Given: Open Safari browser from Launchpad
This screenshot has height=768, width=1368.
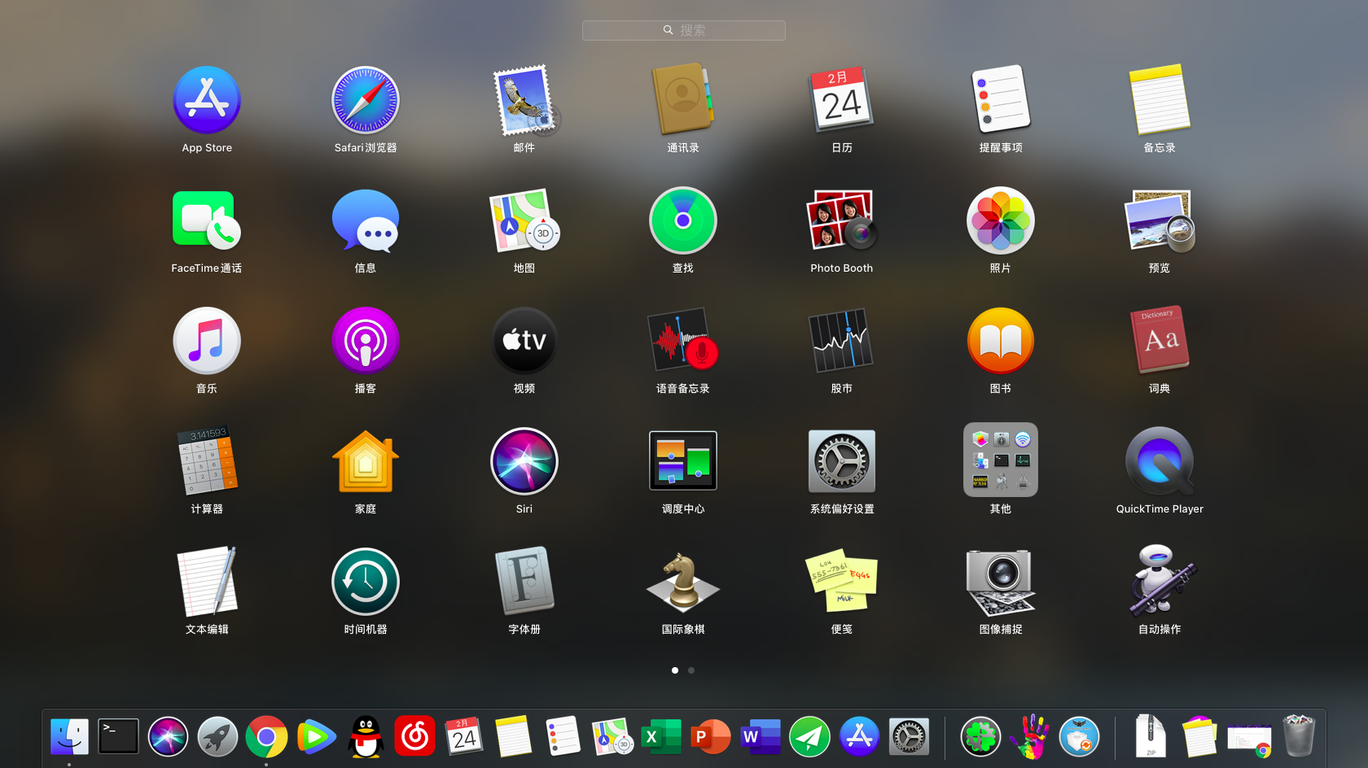Looking at the screenshot, I should (365, 100).
